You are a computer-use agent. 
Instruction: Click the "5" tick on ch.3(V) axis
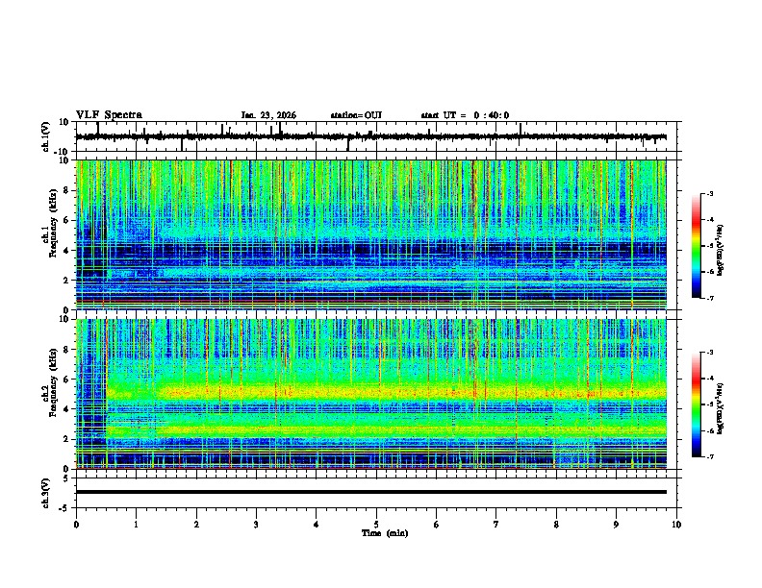coord(66,478)
